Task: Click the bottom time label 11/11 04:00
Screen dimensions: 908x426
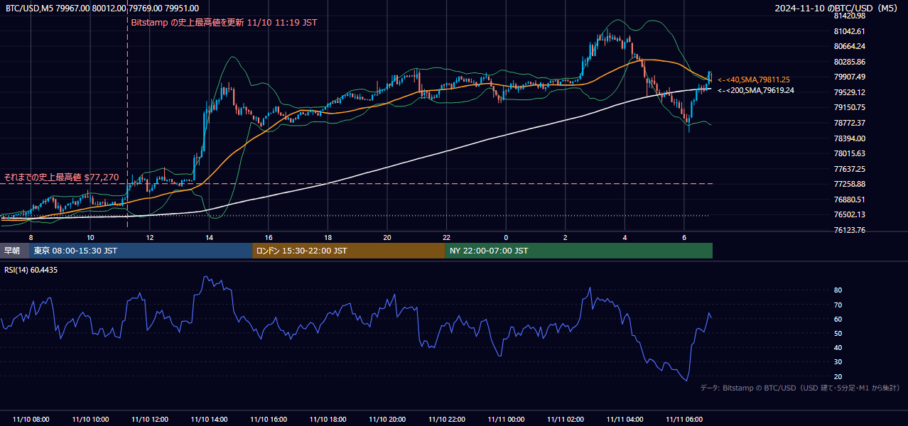Action: [625, 420]
